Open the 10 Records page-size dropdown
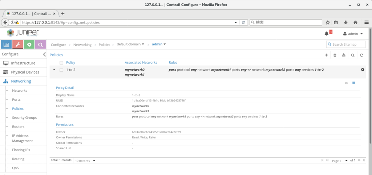The image size is (372, 175). [x=85, y=161]
